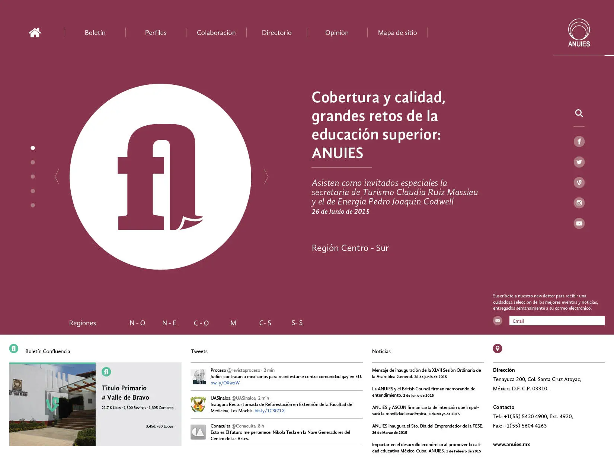
Task: Click the slide date 26 de Junio de 2015
Action: pos(340,212)
